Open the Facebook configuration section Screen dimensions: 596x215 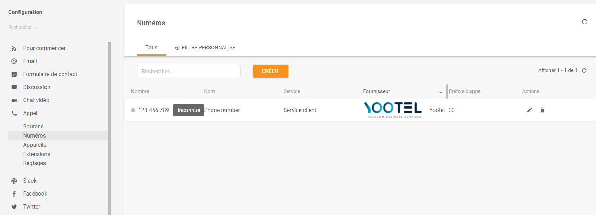pos(35,193)
